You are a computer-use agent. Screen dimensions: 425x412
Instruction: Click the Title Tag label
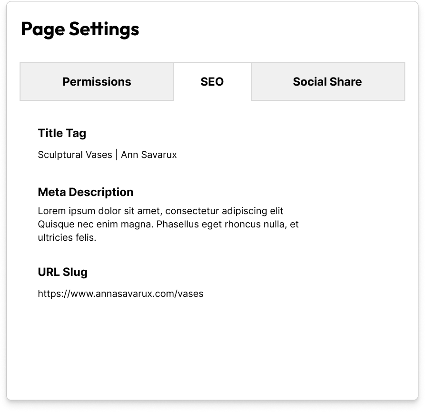[x=62, y=133]
